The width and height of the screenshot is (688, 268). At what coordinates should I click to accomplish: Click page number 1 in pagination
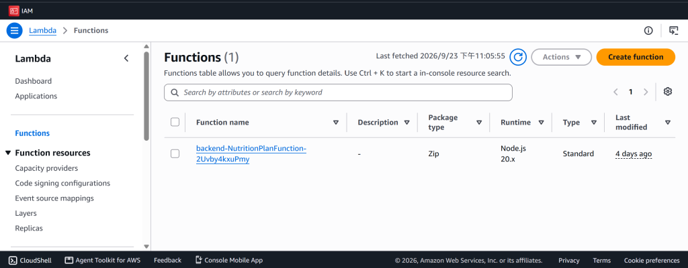[x=630, y=92]
